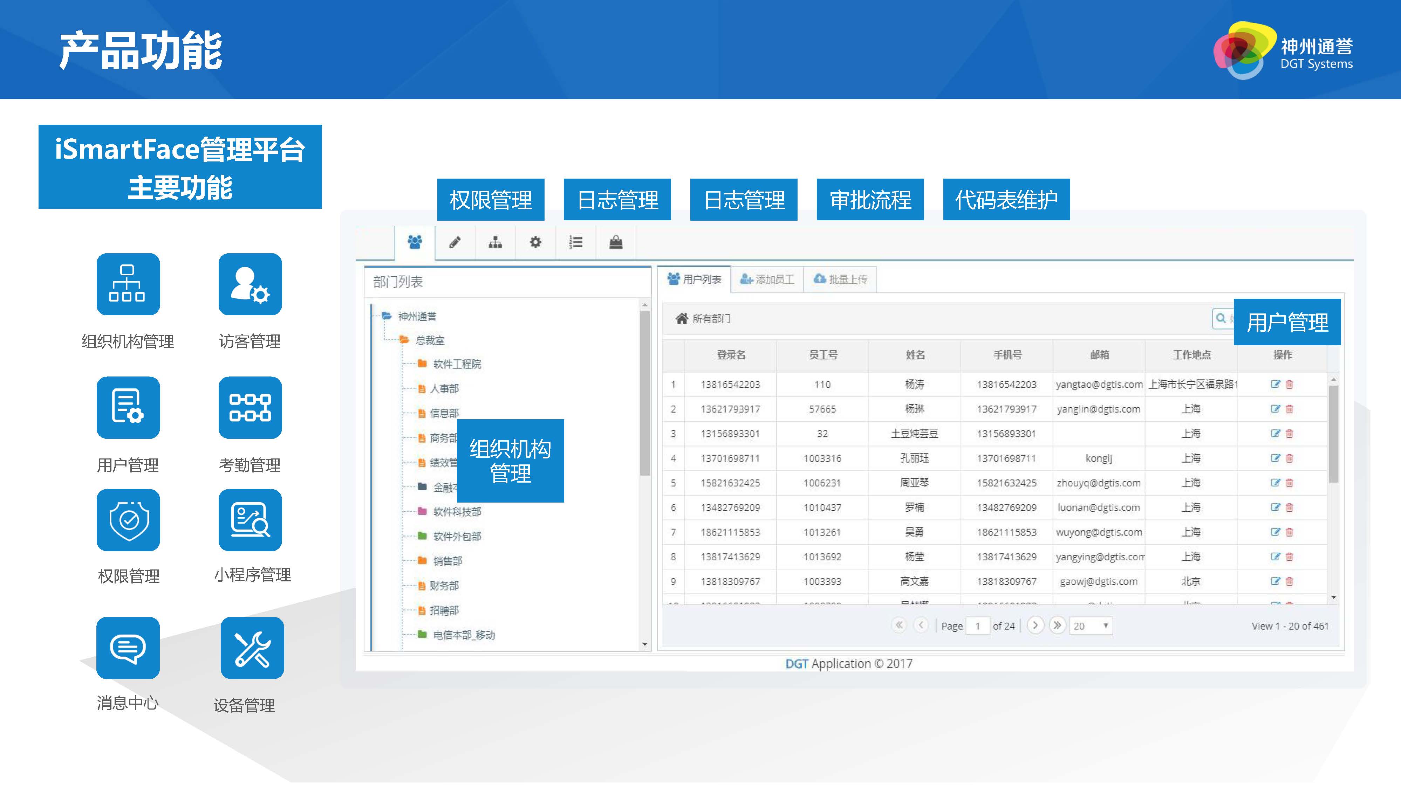Go to the next page

pyautogui.click(x=1036, y=625)
